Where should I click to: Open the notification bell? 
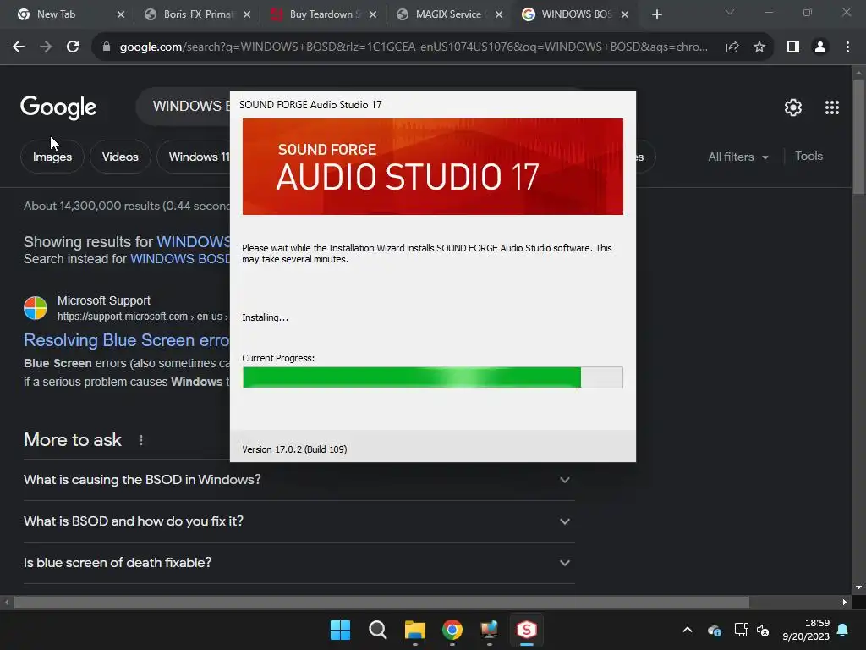(843, 630)
